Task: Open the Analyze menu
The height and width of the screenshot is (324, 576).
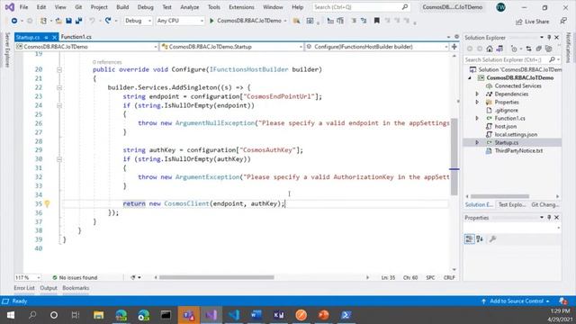Action: pos(189,7)
